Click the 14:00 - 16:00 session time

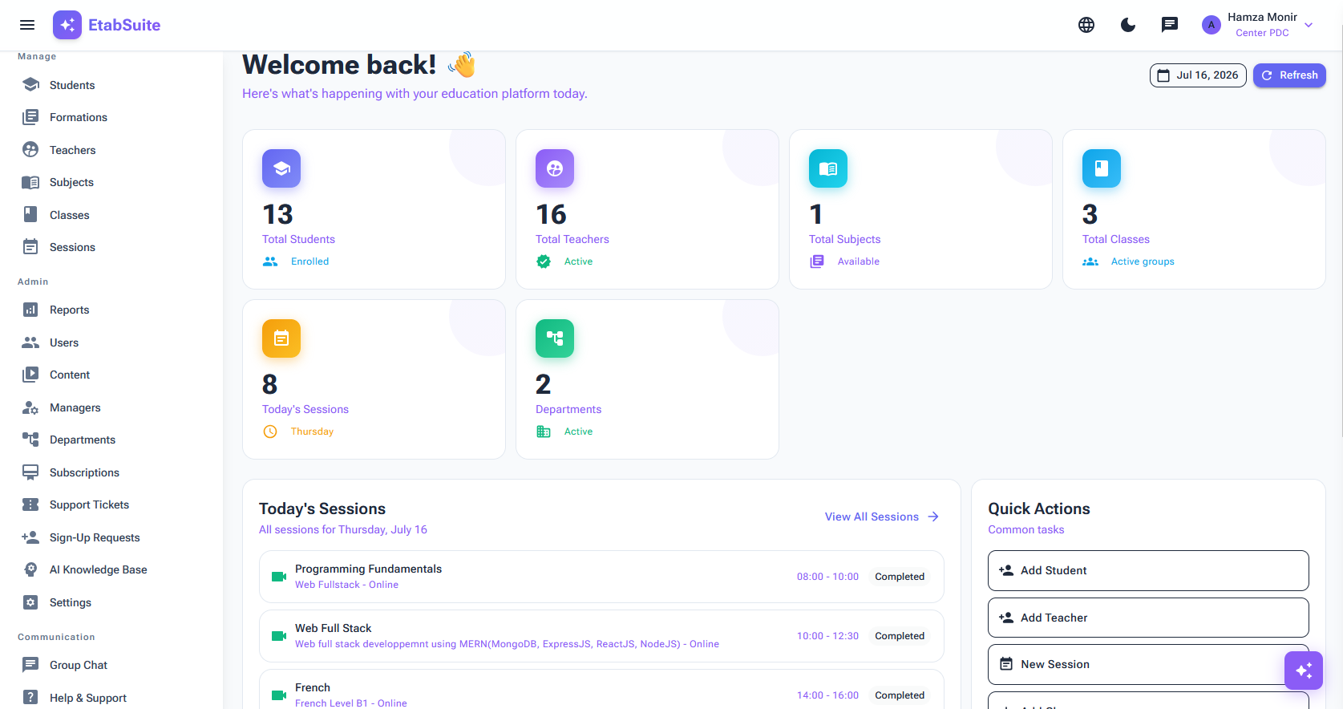pyautogui.click(x=827, y=695)
